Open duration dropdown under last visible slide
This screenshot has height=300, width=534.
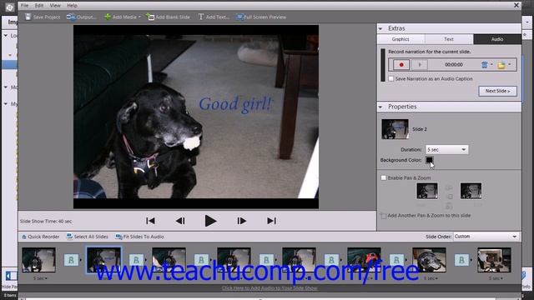click(496, 278)
